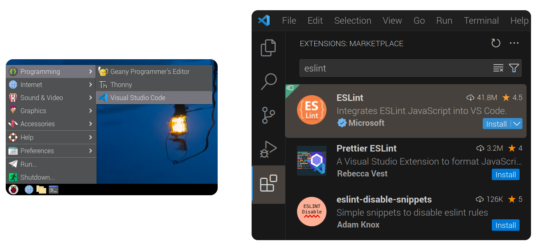Open ESLint install options dropdown arrow
Screen dimensions: 538x252
click(517, 124)
